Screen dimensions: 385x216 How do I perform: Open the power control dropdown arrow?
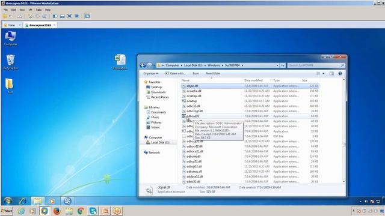[x=10, y=16]
